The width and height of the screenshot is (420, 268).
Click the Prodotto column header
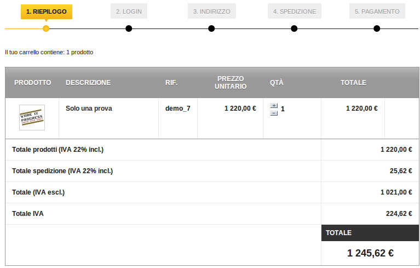click(32, 83)
